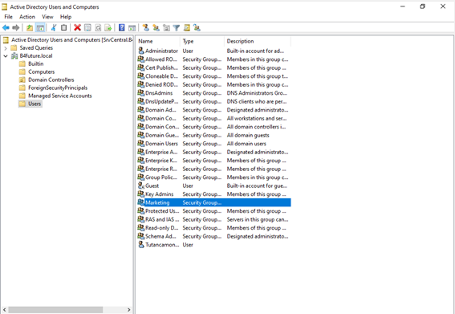Open Properties via toolbar icon
This screenshot has height=314, width=455.
point(87,28)
